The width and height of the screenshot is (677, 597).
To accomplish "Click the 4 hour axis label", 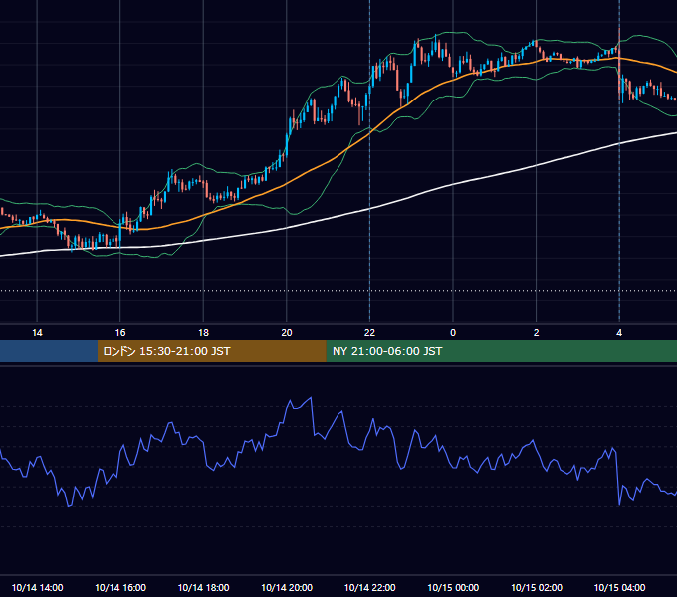I will [x=619, y=333].
